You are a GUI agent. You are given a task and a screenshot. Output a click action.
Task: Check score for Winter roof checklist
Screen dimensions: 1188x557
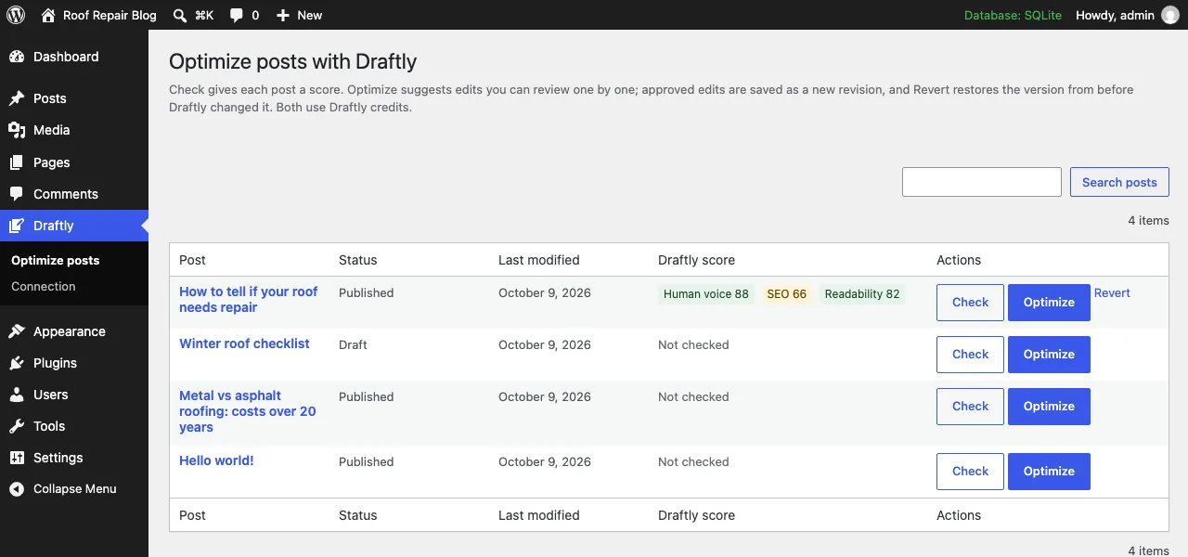970,355
